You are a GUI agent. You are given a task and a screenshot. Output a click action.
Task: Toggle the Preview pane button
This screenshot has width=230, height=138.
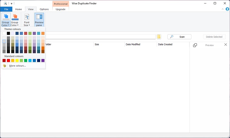point(39,20)
